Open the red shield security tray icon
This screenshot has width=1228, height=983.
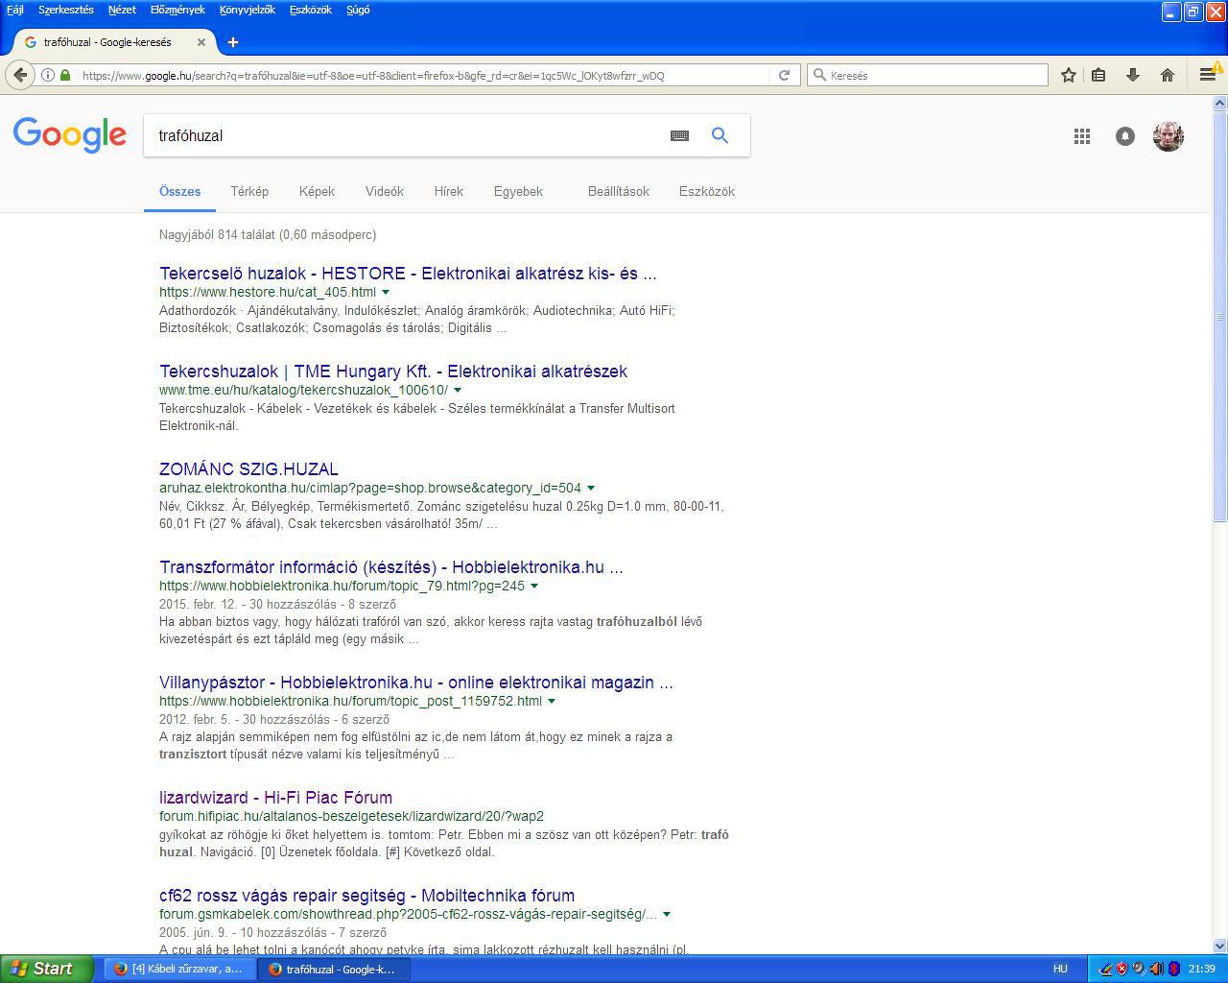[x=1122, y=969]
